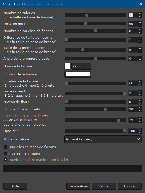
Task: Click Réinitialiser to reset values
Action: pyautogui.click(x=78, y=186)
